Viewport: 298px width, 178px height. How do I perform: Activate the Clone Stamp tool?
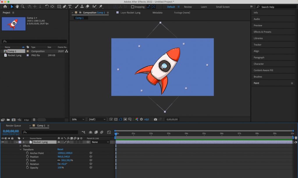83,6
